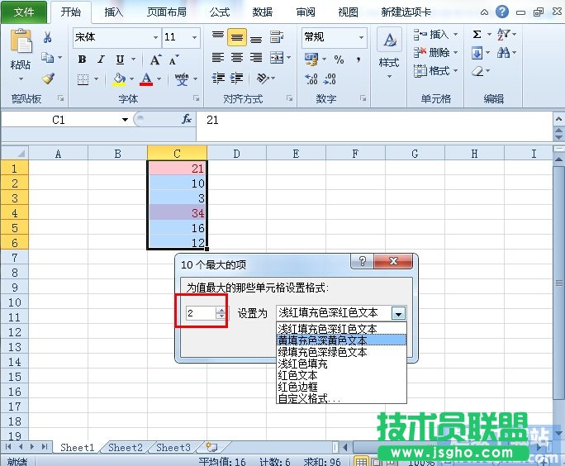Viewport: 565px width, 466px height.
Task: Toggle middle vertical alignment button
Action: [x=236, y=38]
